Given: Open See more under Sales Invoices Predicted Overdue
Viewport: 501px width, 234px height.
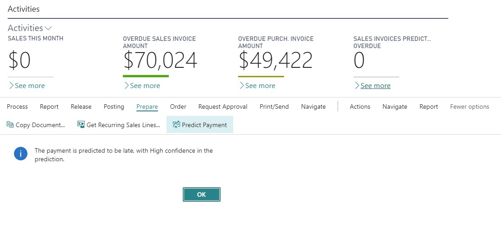Looking at the screenshot, I should pos(373,85).
